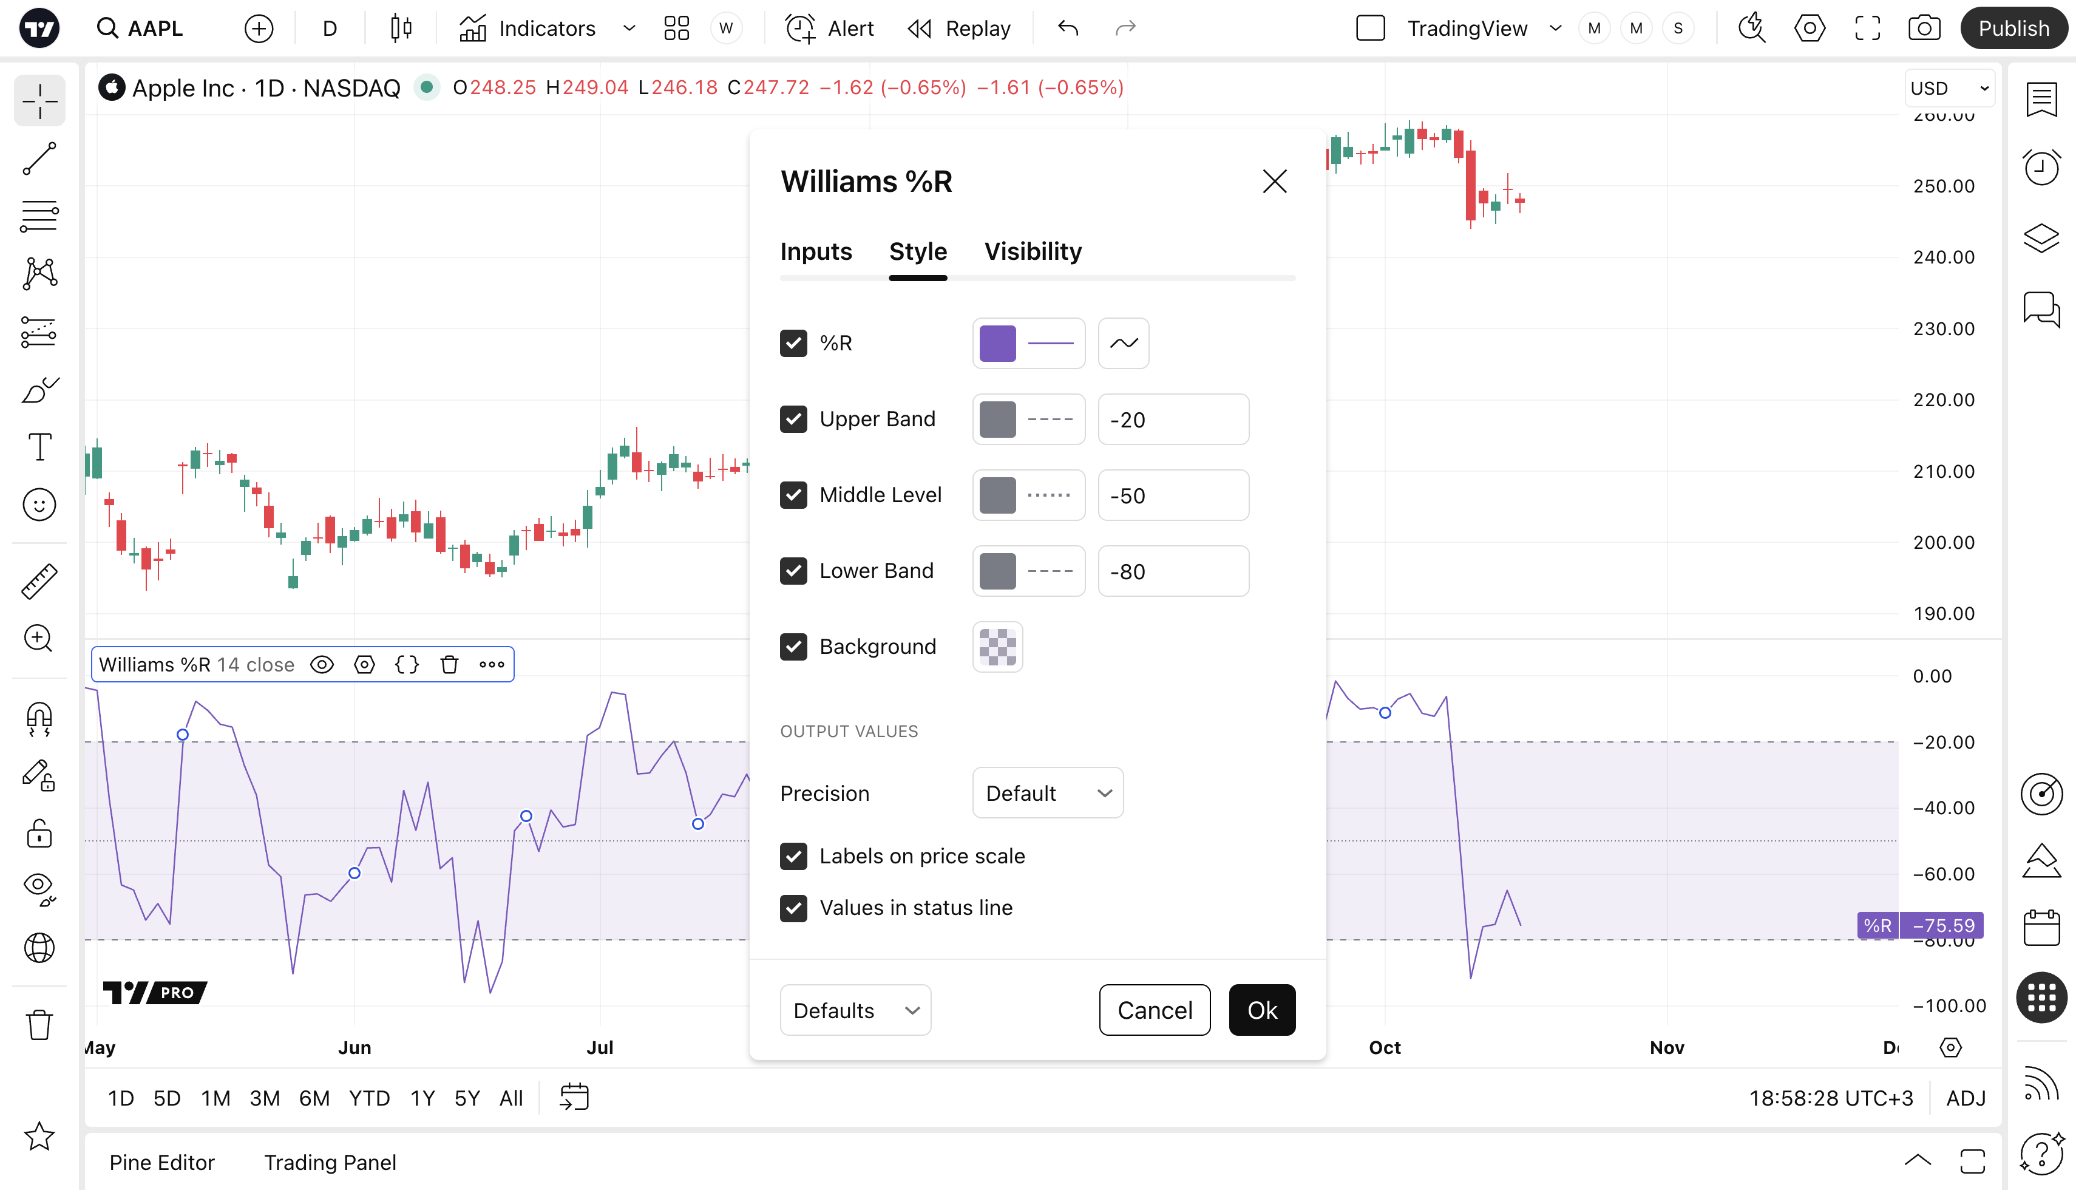Activate the magnet mode icon
This screenshot has height=1190, width=2076.
(x=39, y=719)
